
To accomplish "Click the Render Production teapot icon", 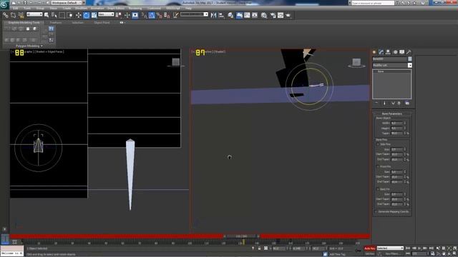I will tap(288, 15).
